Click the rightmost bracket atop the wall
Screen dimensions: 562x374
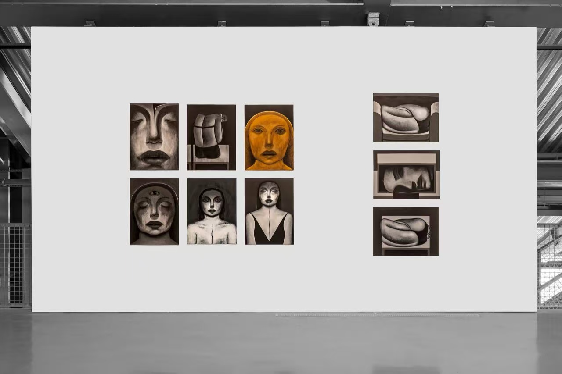(x=490, y=24)
